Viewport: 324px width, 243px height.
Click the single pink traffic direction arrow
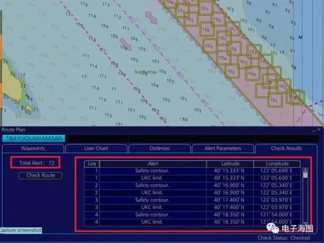[125, 44]
